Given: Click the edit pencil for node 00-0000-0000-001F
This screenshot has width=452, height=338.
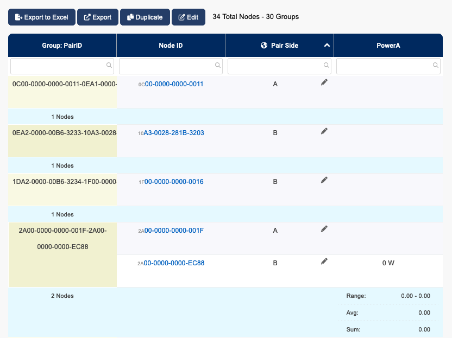Looking at the screenshot, I should [x=324, y=228].
